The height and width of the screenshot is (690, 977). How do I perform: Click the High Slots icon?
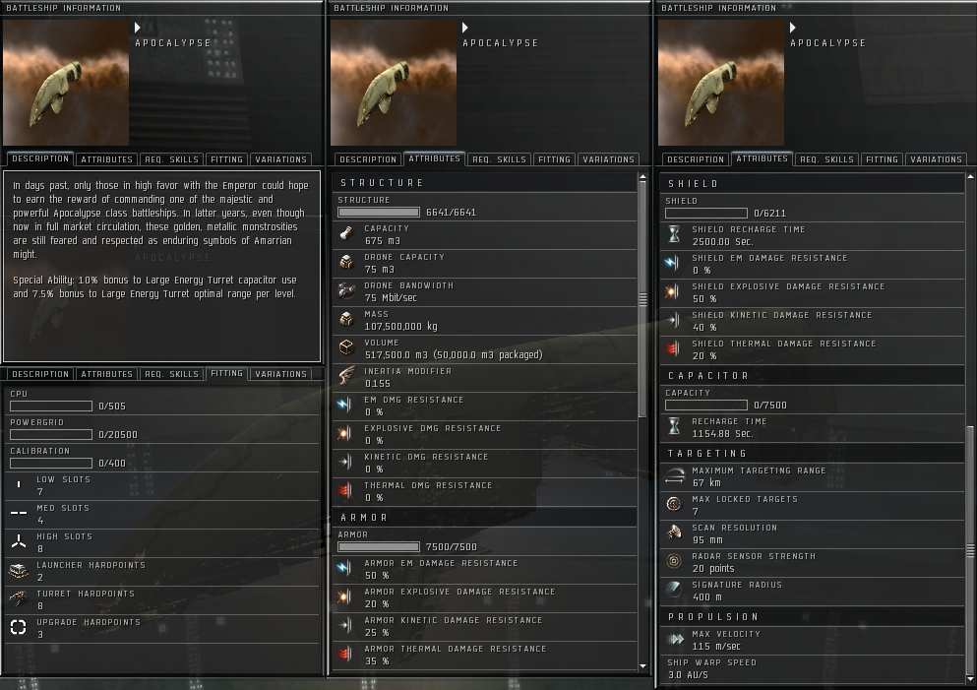tap(19, 541)
